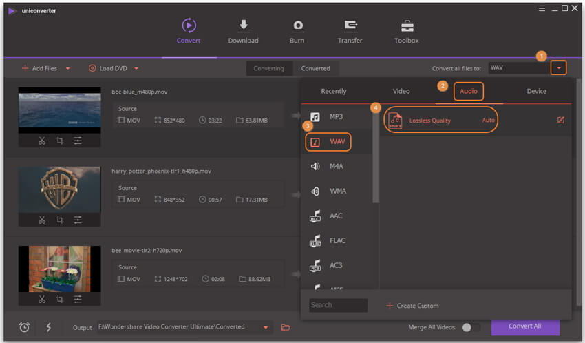Select AC3 audio format
The height and width of the screenshot is (343, 585).
click(x=336, y=265)
